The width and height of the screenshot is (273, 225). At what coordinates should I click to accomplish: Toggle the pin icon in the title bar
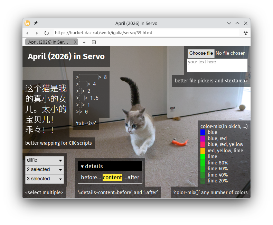[x=36, y=23]
